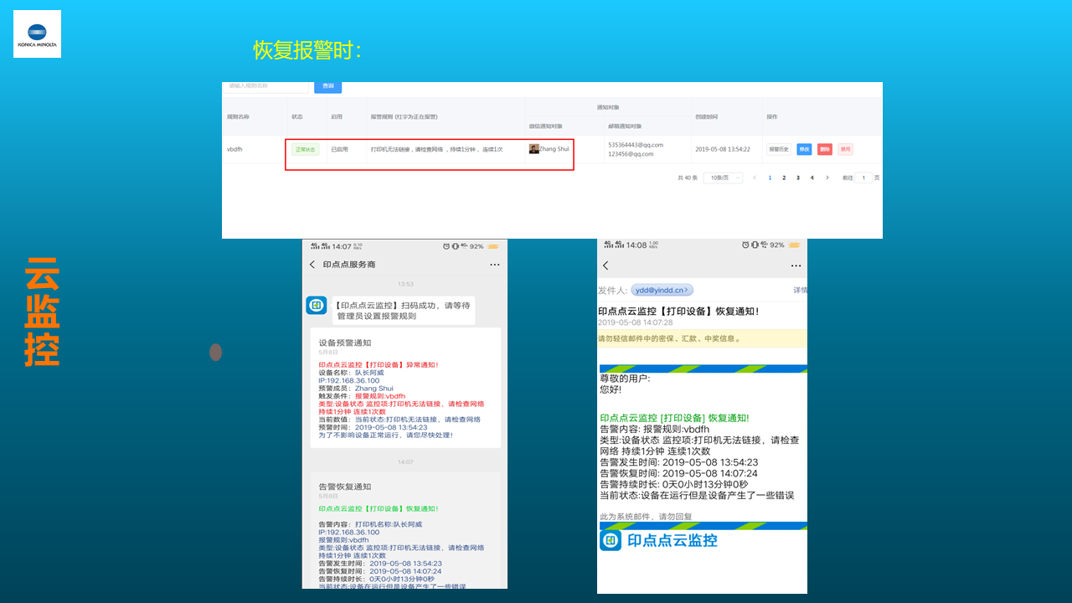Click the Konica Minolta logo
This screenshot has height=603, width=1072.
37,33
